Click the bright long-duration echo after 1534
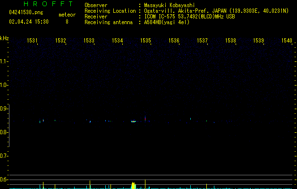Viewport: 297px width, 189px height. [x=134, y=121]
